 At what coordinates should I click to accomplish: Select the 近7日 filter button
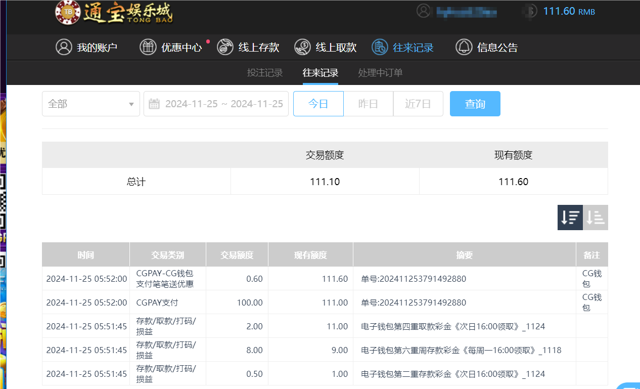click(x=418, y=103)
